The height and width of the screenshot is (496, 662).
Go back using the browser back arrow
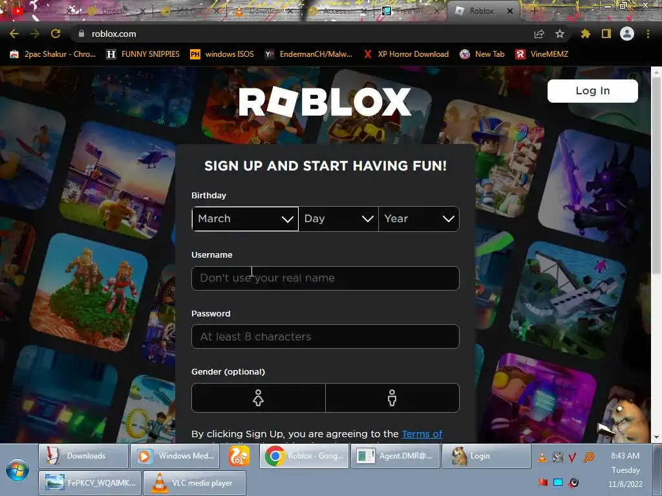coord(14,34)
